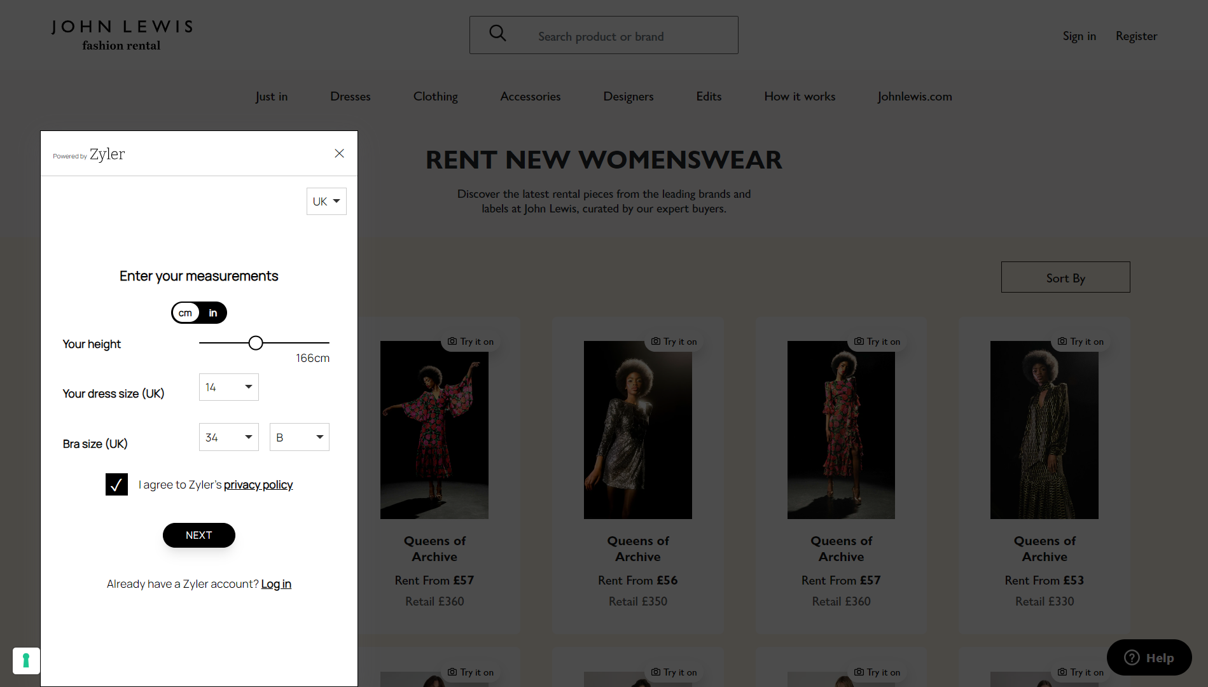Switch measurement units to cm
This screenshot has width=1208, height=687.
[185, 313]
